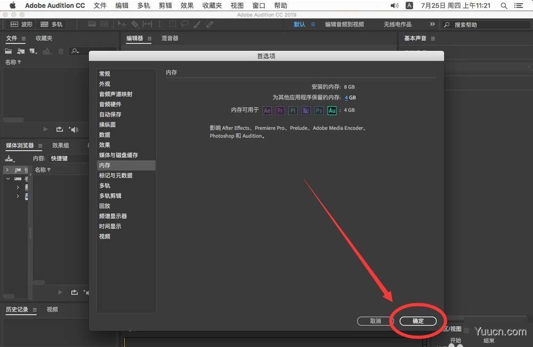Click the play button at the Files panel bottom
This screenshot has height=347, width=533.
[45, 129]
